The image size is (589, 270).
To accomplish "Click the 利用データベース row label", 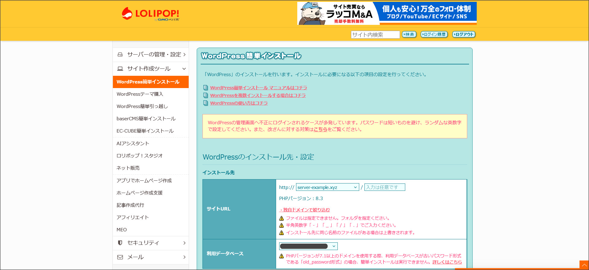I will click(x=225, y=254).
